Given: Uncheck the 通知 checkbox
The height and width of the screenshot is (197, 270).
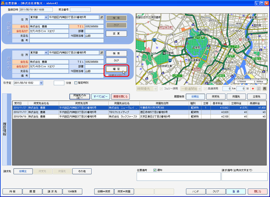Looking at the screenshot, I should point(155,170).
